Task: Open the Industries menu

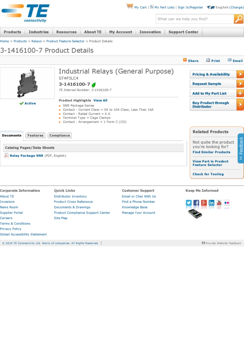Action: pyautogui.click(x=39, y=32)
